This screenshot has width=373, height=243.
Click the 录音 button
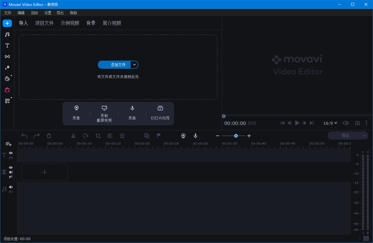point(132,113)
